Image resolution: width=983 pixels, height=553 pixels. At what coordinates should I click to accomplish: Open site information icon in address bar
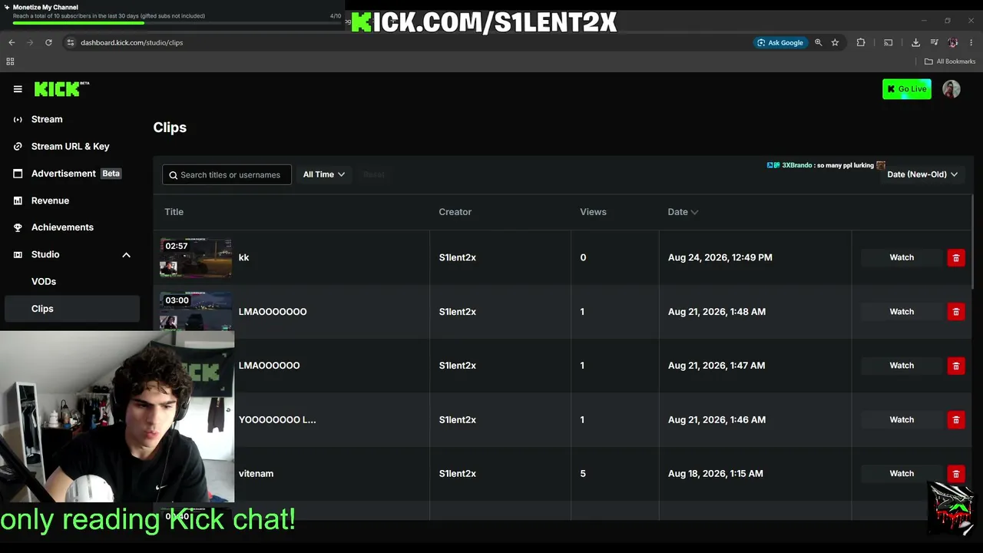tap(70, 42)
